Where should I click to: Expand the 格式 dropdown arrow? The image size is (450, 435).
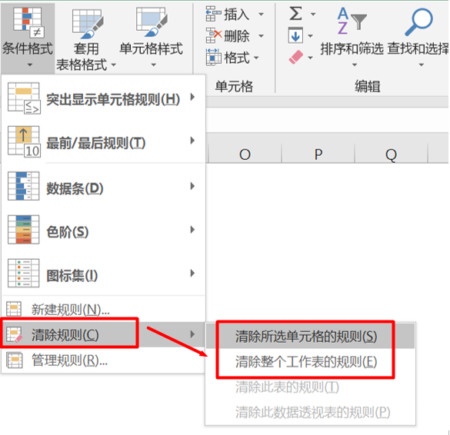coord(256,58)
